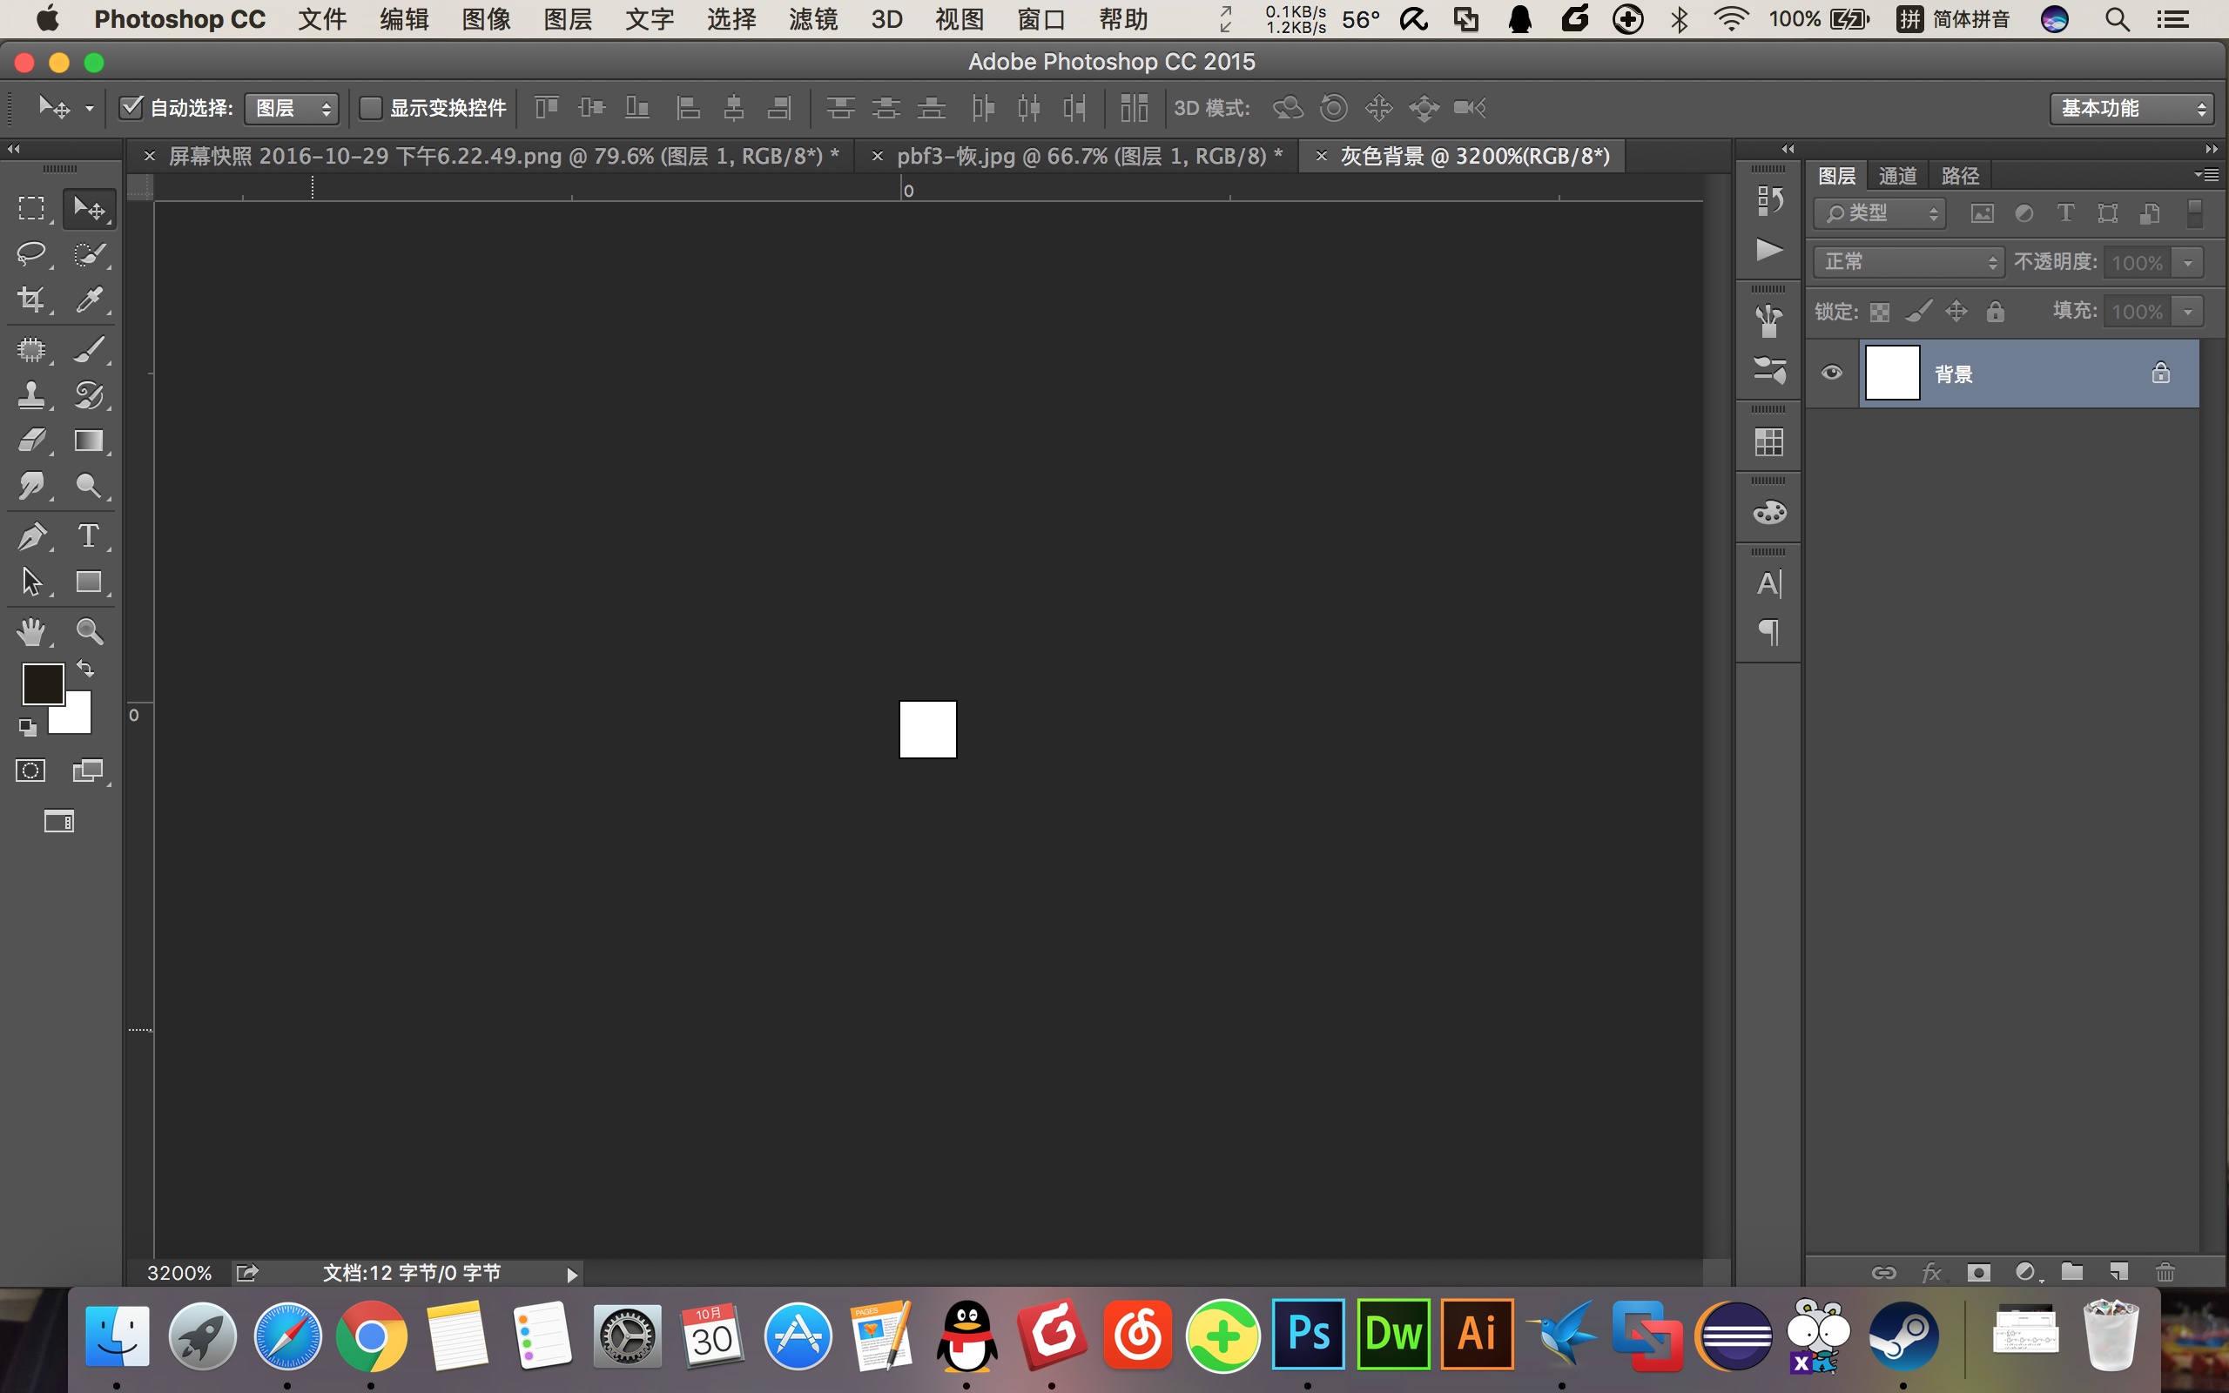
Task: Create new group folder icon
Action: pyautogui.click(x=2071, y=1272)
